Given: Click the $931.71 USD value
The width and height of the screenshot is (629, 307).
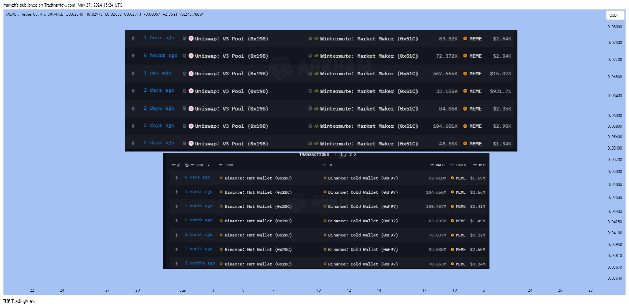Looking at the screenshot, I should pos(500,91).
